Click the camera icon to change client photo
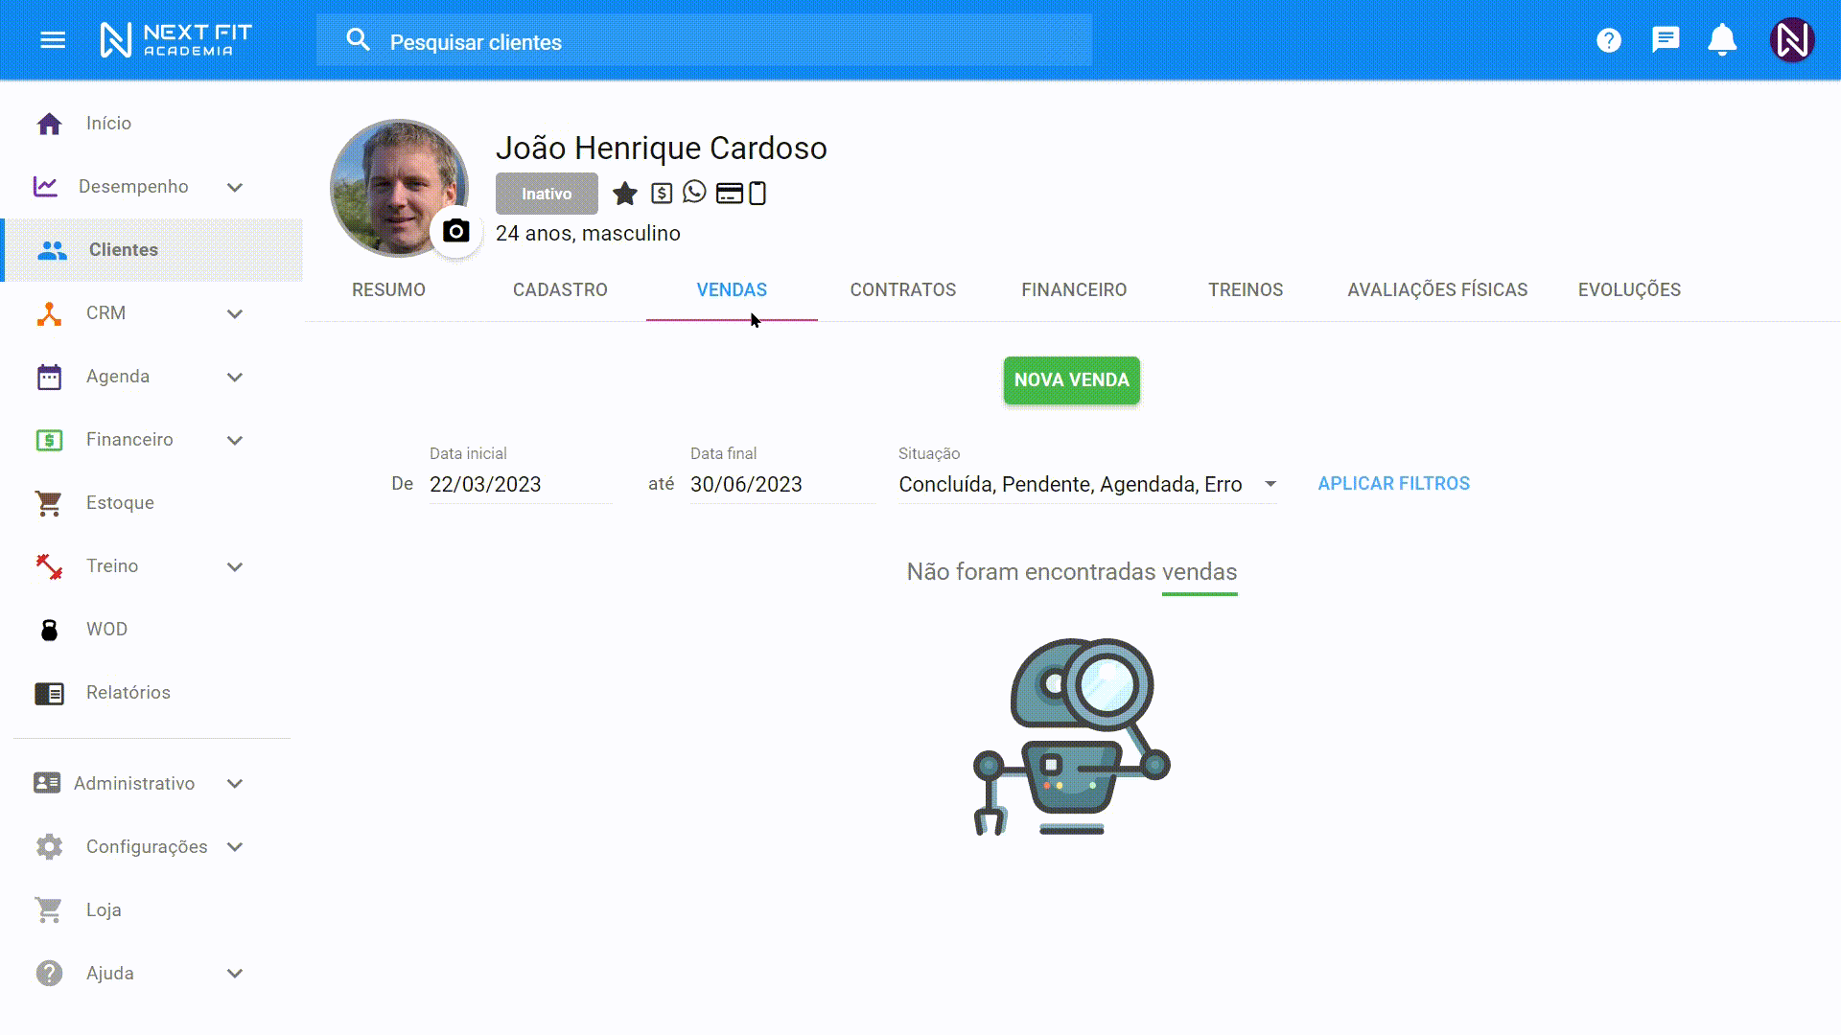Viewport: 1841px width, 1035px height. click(x=455, y=230)
